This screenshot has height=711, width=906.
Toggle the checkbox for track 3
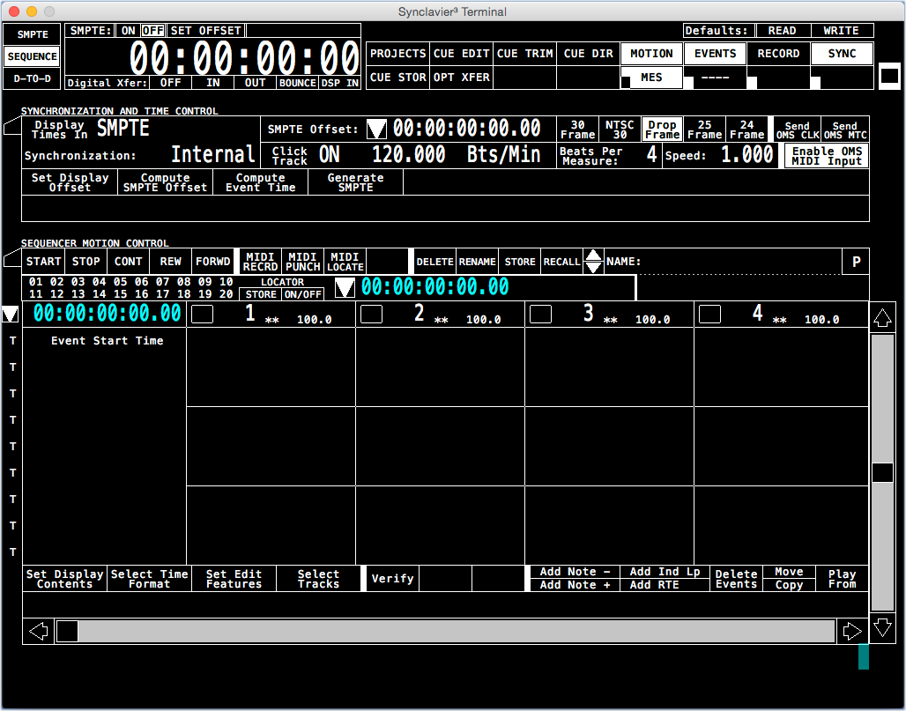point(540,315)
